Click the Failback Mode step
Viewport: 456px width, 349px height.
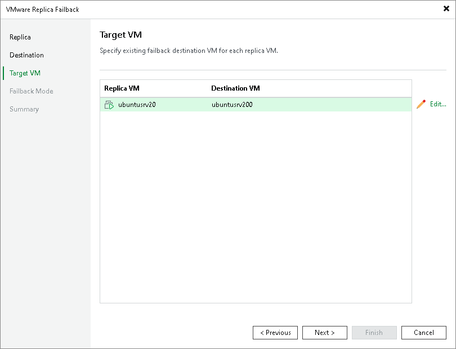[x=32, y=91]
